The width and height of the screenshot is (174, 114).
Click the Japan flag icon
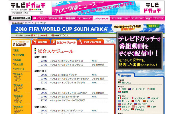120,89
